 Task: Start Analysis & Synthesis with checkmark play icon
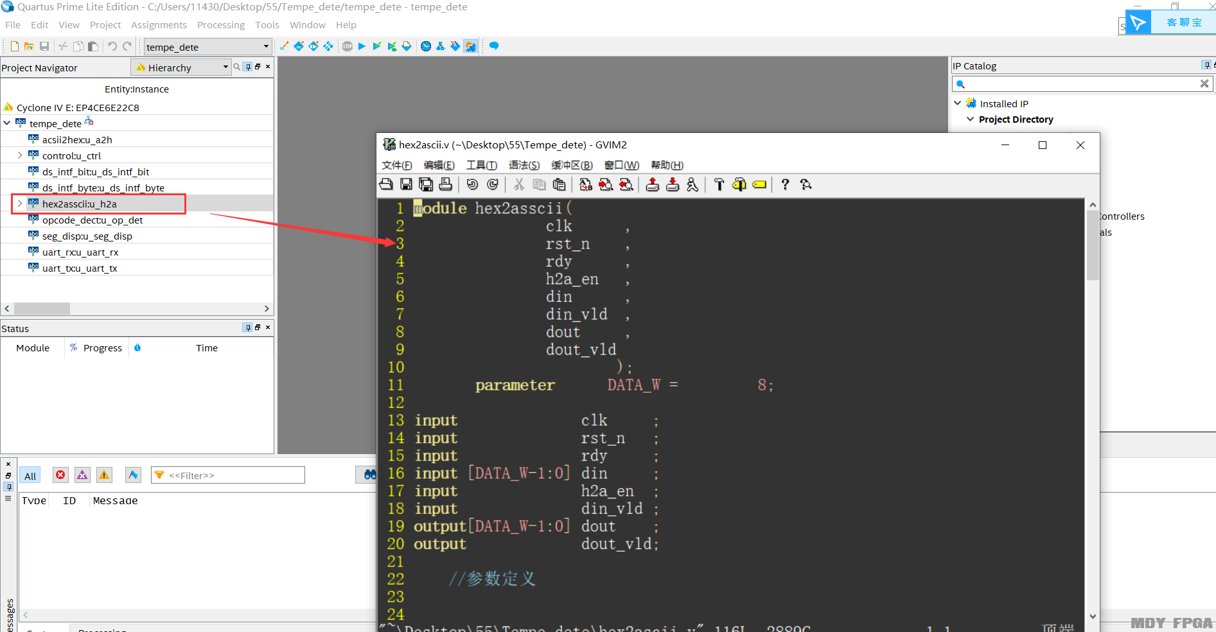[377, 46]
